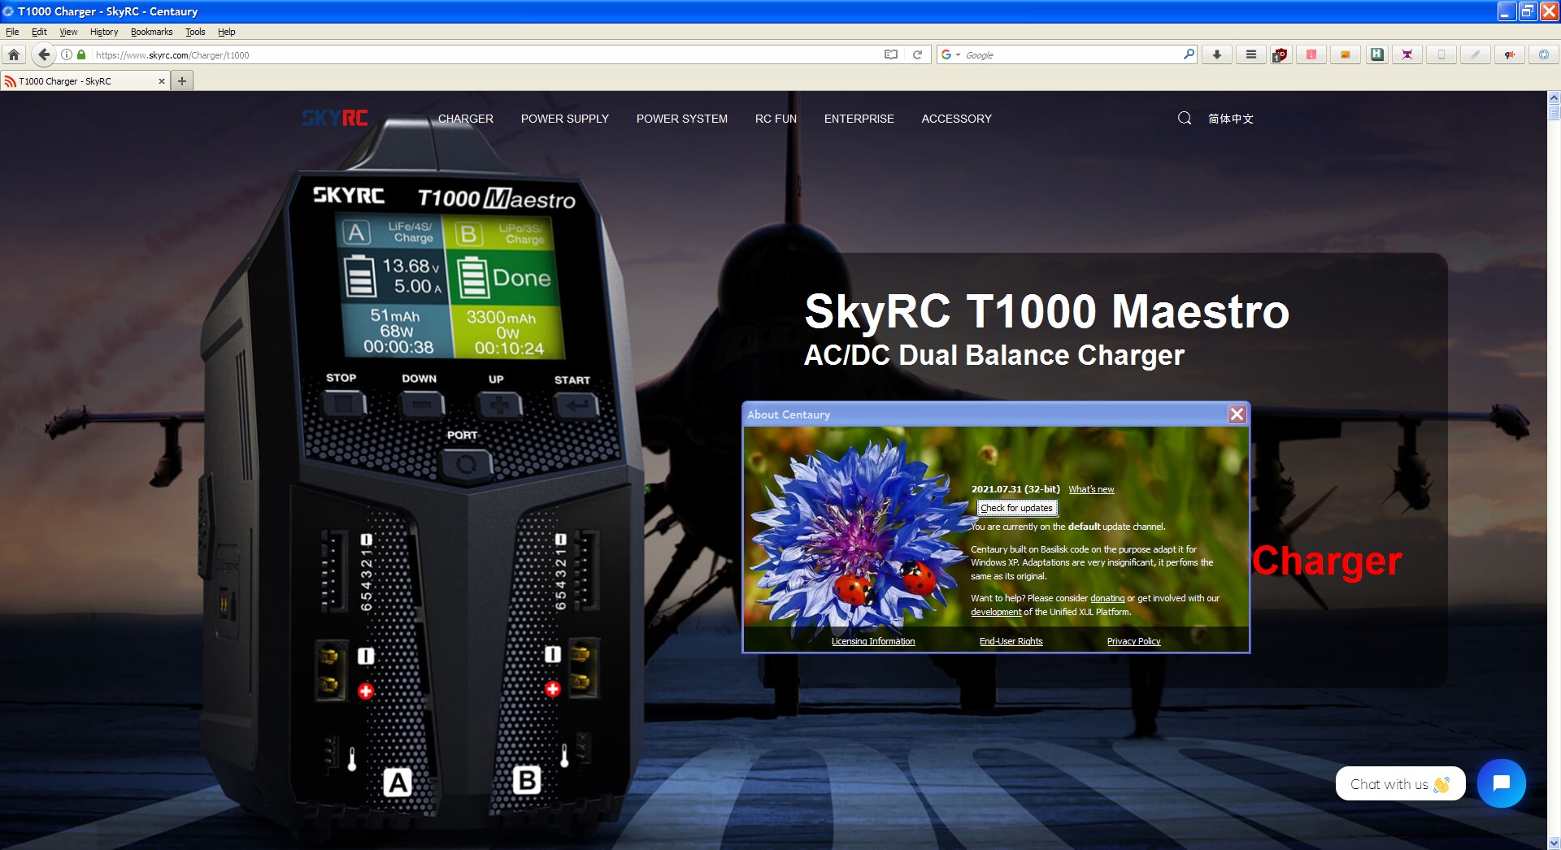Open the website search magnifier

click(1185, 119)
